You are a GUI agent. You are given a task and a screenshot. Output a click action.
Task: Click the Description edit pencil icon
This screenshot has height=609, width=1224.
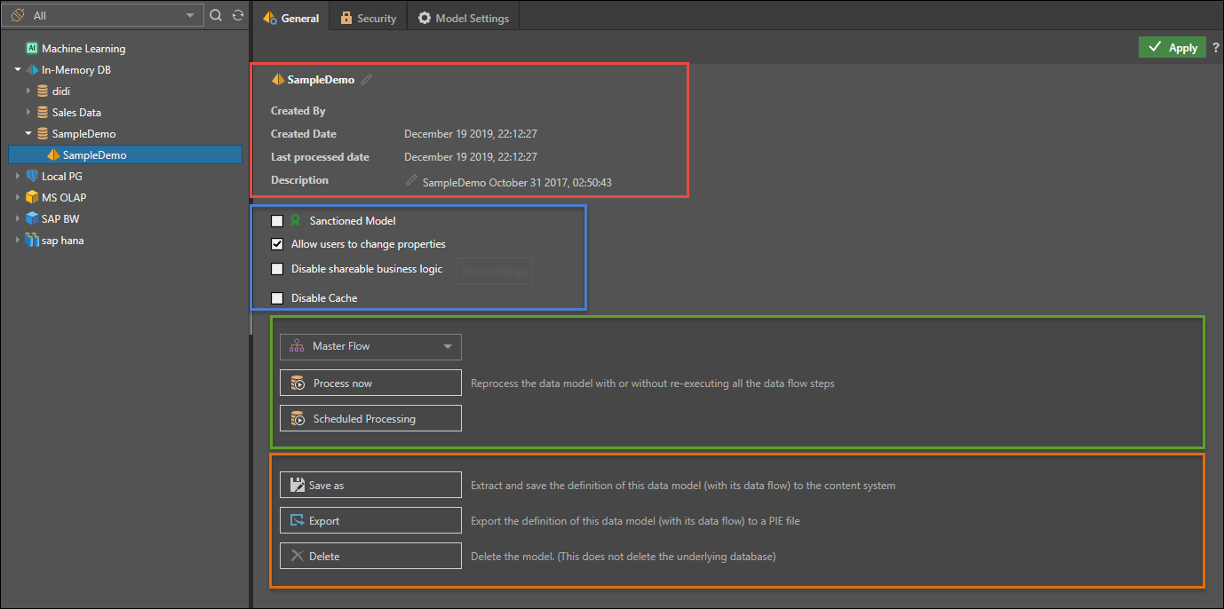click(x=411, y=181)
